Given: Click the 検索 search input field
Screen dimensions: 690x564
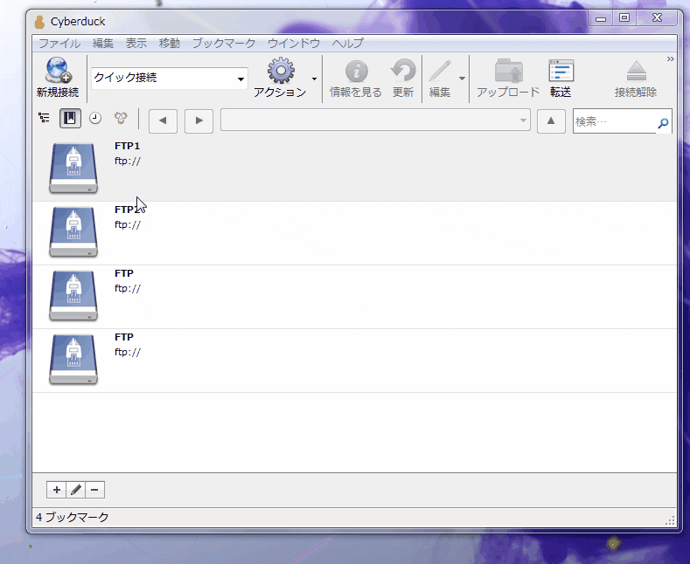Looking at the screenshot, I should coord(613,122).
